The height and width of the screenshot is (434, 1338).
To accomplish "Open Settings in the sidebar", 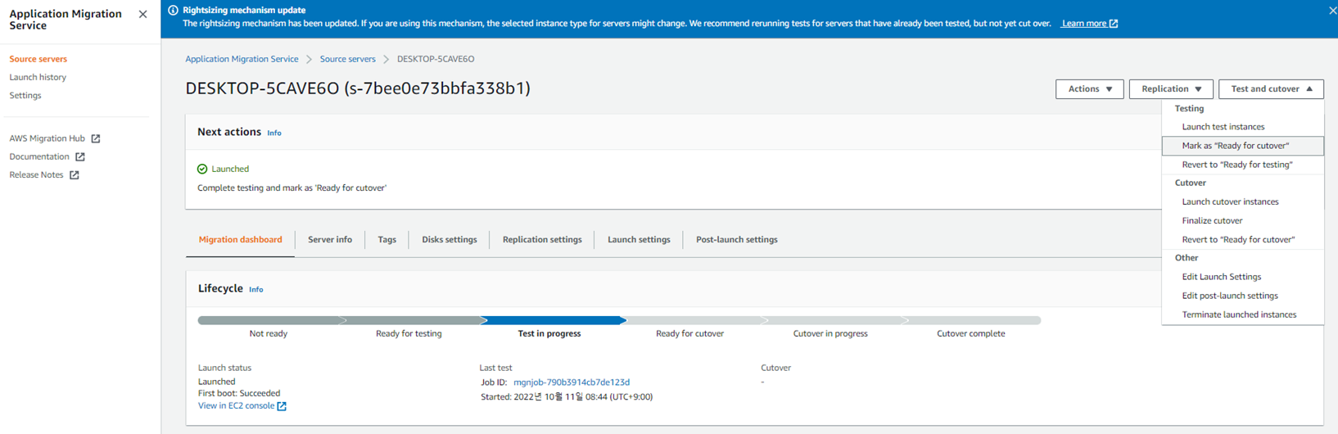I will click(25, 95).
